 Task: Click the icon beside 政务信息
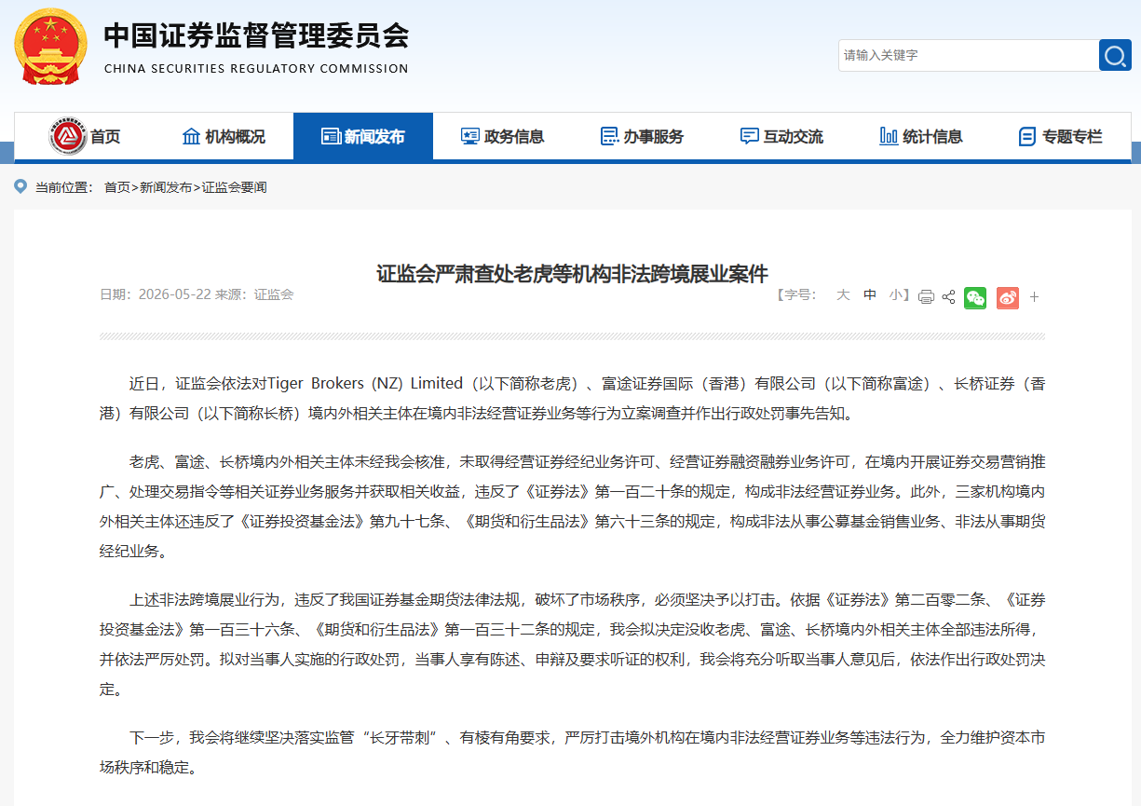coord(470,136)
